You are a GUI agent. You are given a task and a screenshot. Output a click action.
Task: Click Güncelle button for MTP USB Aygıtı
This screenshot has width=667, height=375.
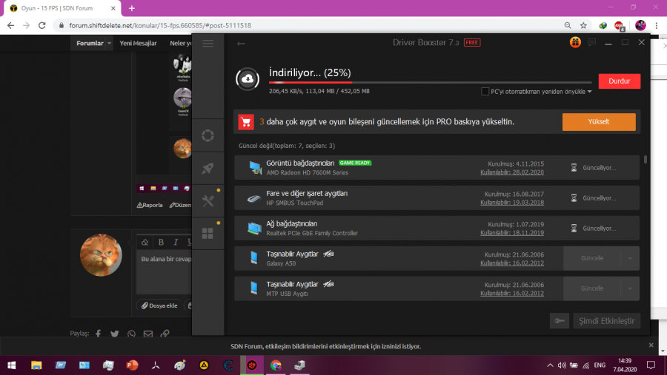[592, 288]
